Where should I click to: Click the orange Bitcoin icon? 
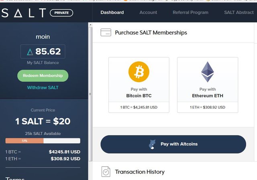(x=139, y=72)
